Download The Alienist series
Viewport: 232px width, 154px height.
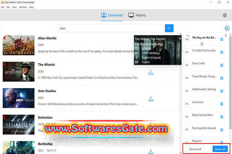(x=150, y=72)
